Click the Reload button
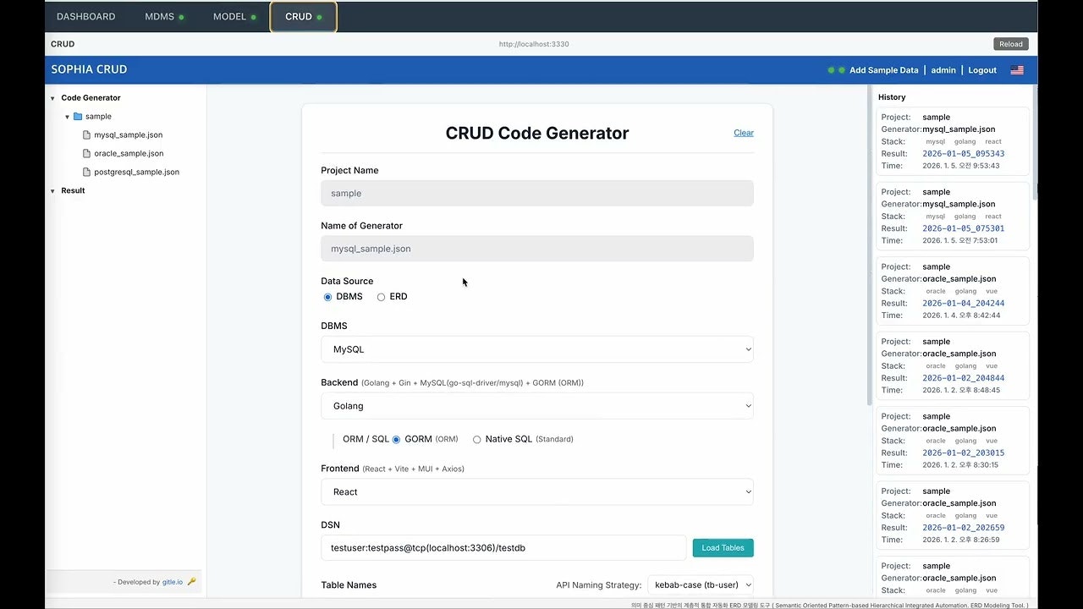This screenshot has height=609, width=1083. coord(1011,44)
